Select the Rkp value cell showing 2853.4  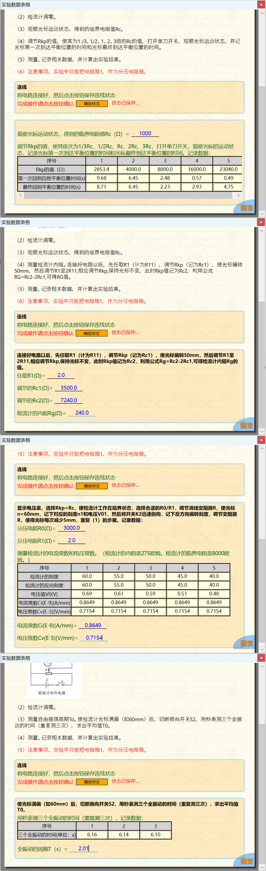click(x=101, y=169)
